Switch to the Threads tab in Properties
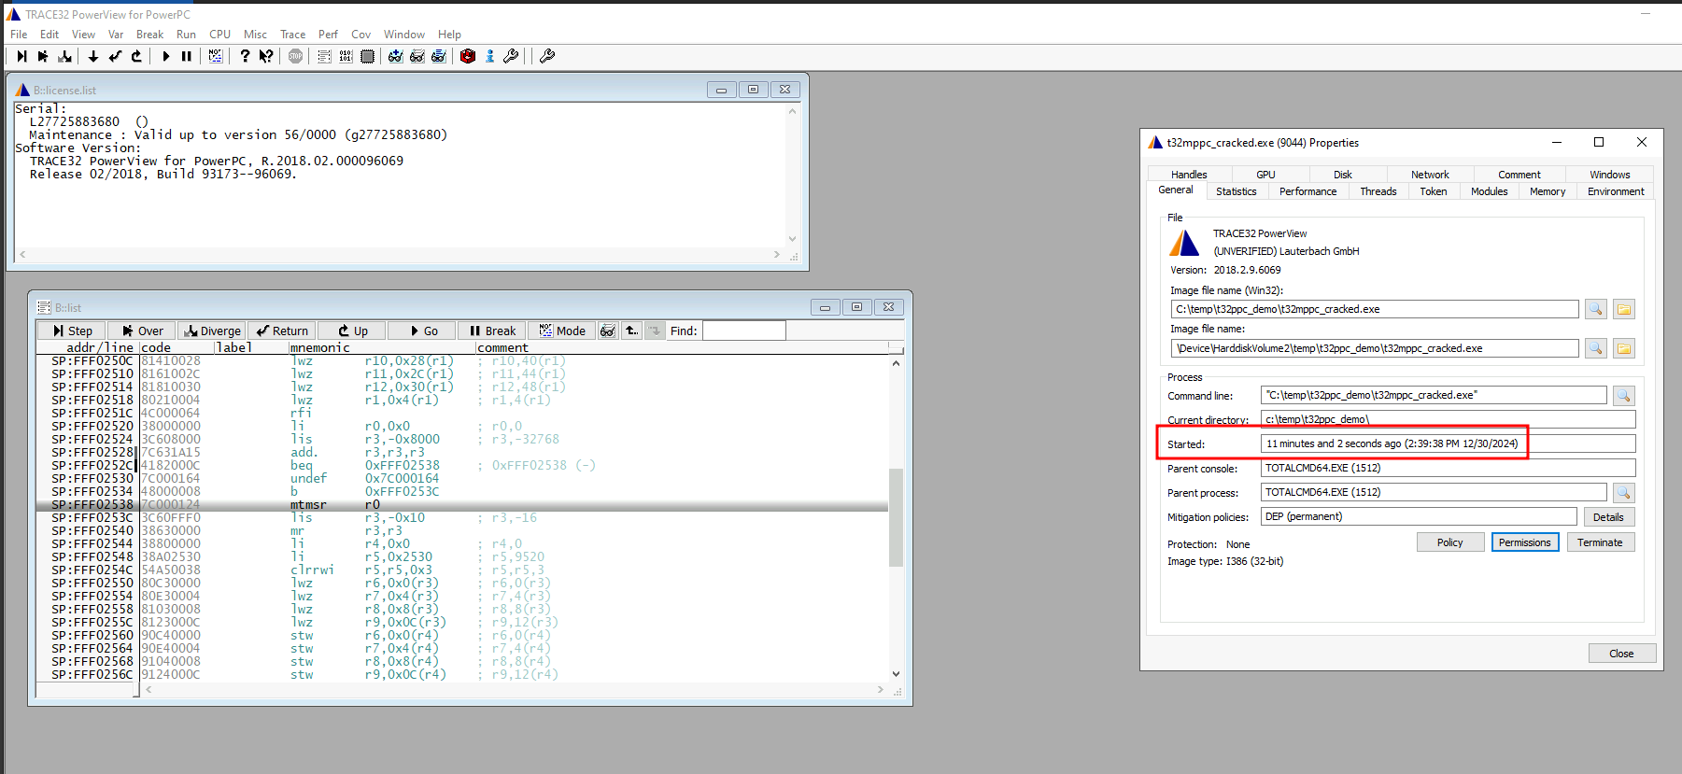 pos(1378,191)
